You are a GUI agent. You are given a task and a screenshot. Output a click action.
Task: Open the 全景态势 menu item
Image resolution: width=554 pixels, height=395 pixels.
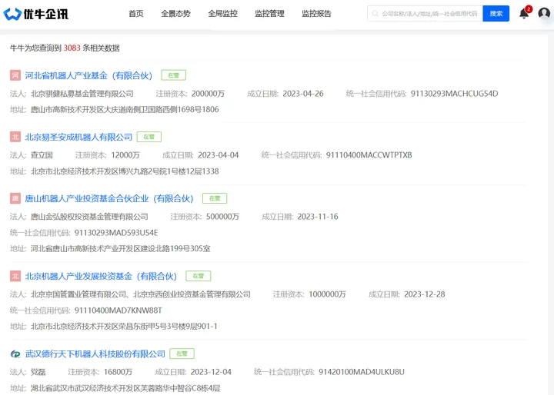175,14
